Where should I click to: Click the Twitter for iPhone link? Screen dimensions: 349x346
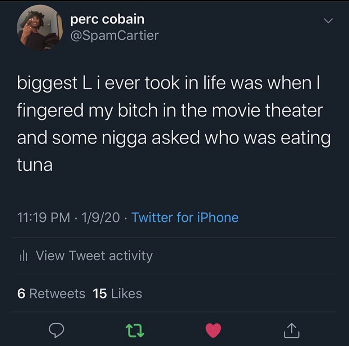pyautogui.click(x=185, y=217)
